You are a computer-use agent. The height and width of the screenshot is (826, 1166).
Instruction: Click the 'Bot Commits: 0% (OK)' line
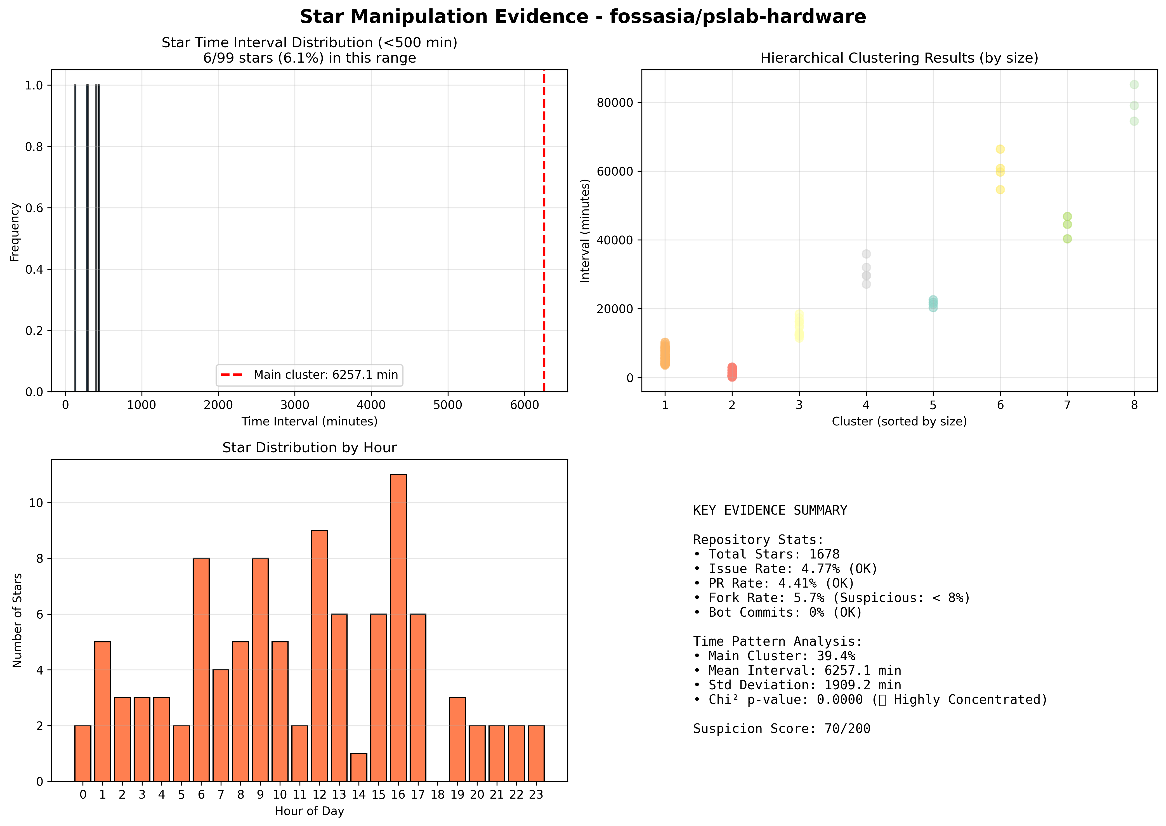778,612
